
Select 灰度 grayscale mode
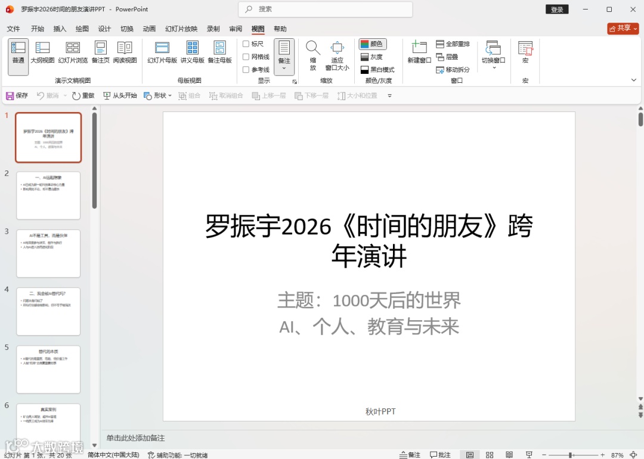[x=371, y=57]
